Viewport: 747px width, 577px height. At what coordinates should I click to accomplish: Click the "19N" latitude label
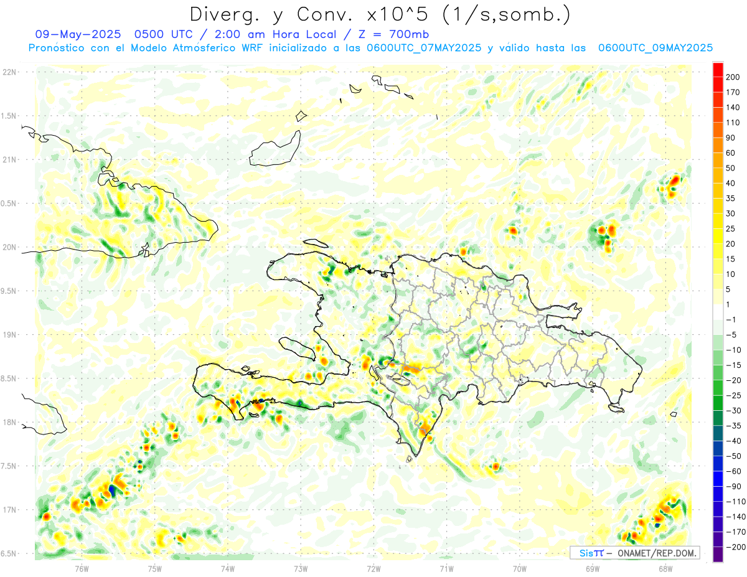(9, 335)
